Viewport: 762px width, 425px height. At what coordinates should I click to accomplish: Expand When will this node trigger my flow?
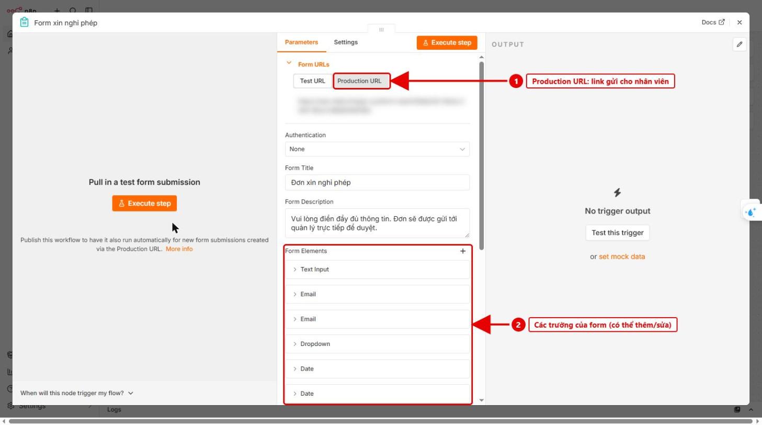(x=77, y=393)
